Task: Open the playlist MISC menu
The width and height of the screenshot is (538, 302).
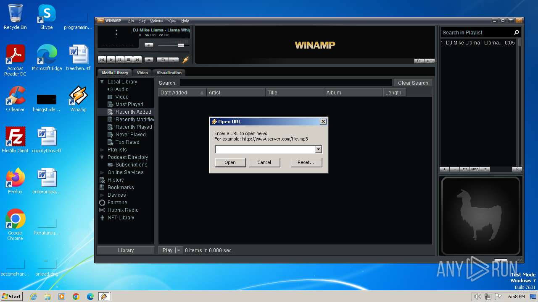Action: click(x=475, y=169)
